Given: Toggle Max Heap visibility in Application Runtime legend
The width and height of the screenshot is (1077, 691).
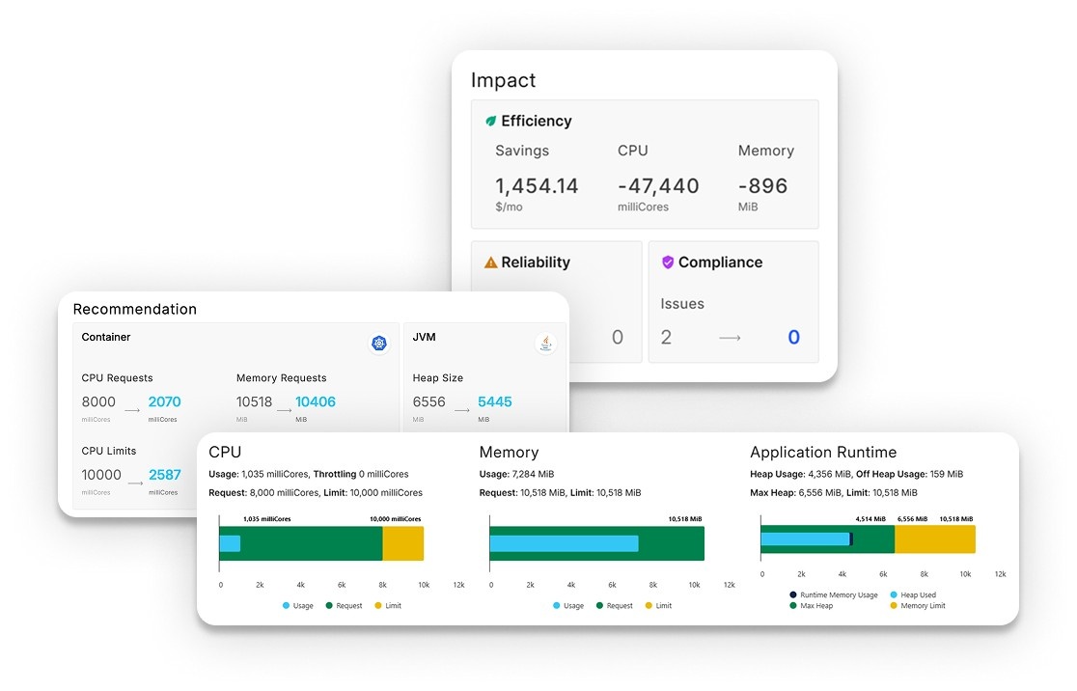Looking at the screenshot, I should click(x=794, y=605).
